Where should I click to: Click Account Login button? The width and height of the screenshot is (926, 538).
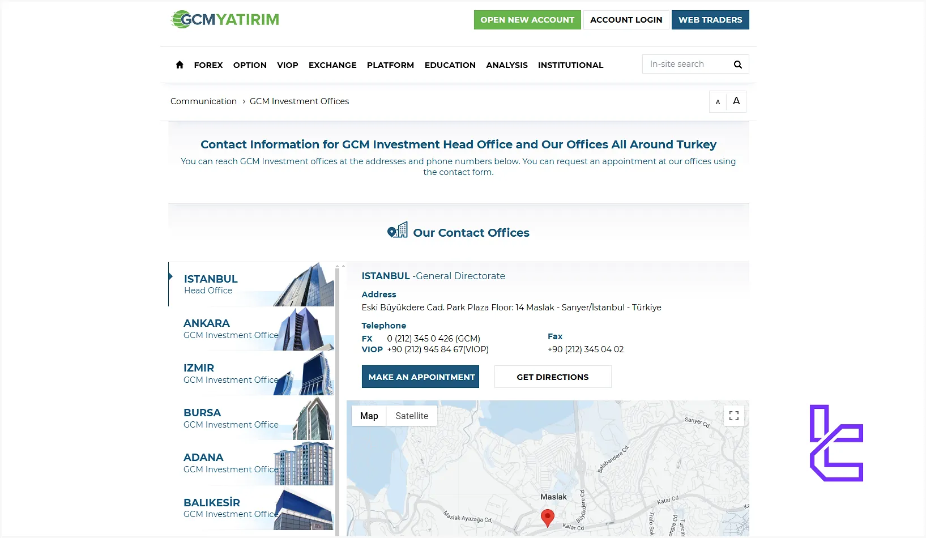(626, 20)
